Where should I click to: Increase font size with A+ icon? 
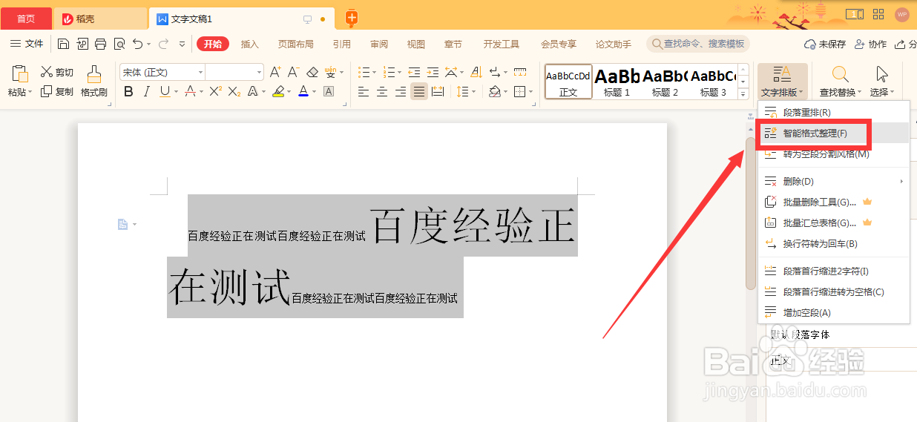[275, 72]
